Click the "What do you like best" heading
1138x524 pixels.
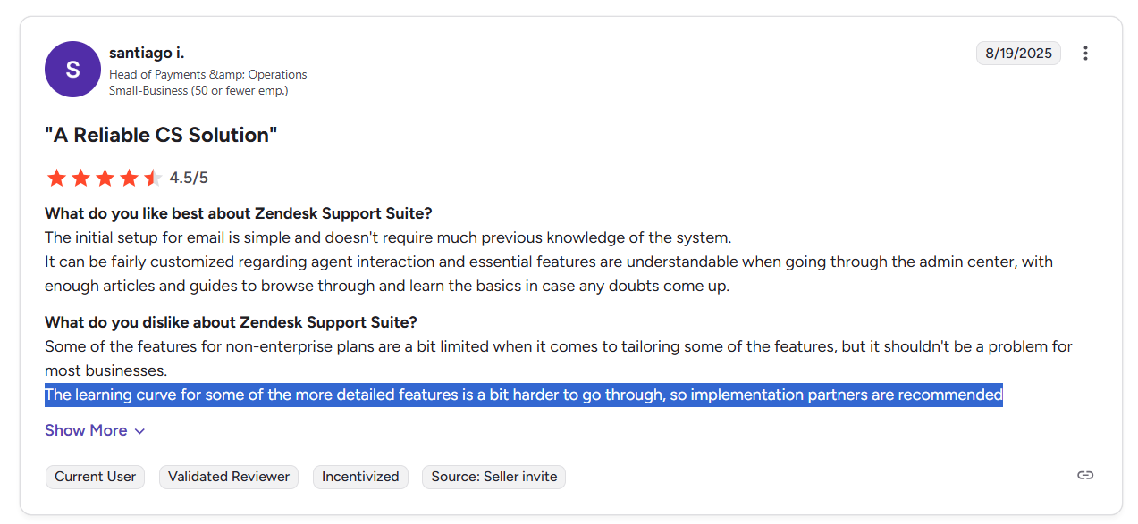pyautogui.click(x=239, y=214)
